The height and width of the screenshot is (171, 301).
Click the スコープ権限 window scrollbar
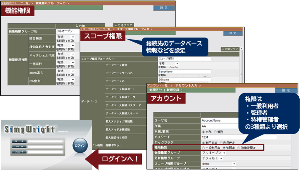(241, 65)
